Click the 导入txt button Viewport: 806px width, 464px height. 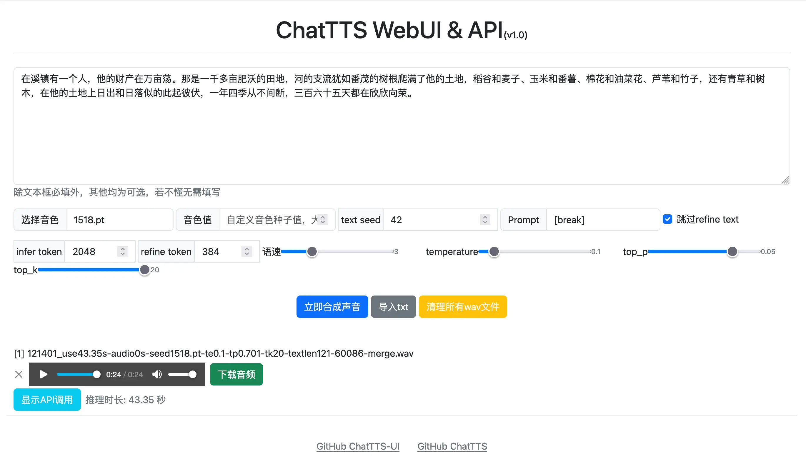pyautogui.click(x=393, y=307)
